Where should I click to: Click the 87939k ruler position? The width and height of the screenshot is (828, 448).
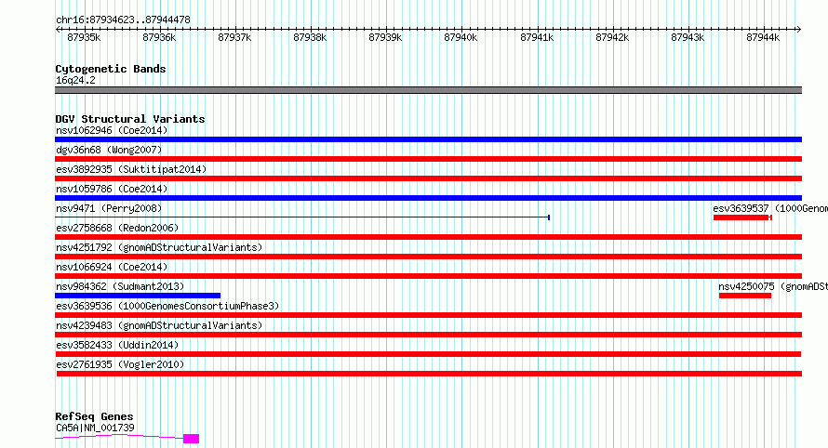point(385,37)
